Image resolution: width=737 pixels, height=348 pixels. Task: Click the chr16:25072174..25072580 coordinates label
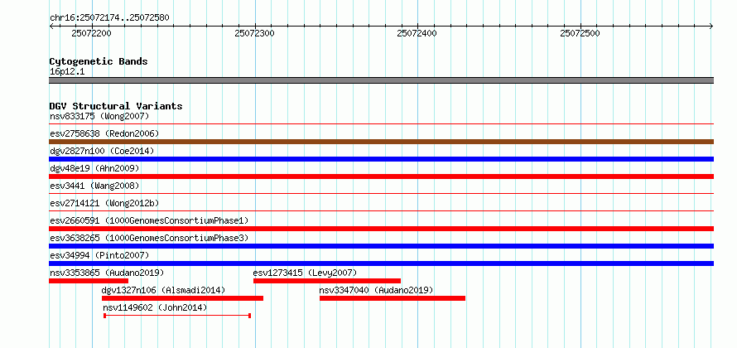pos(109,18)
